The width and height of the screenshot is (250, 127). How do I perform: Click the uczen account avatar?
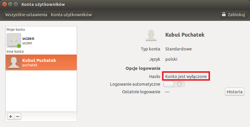point(14,40)
